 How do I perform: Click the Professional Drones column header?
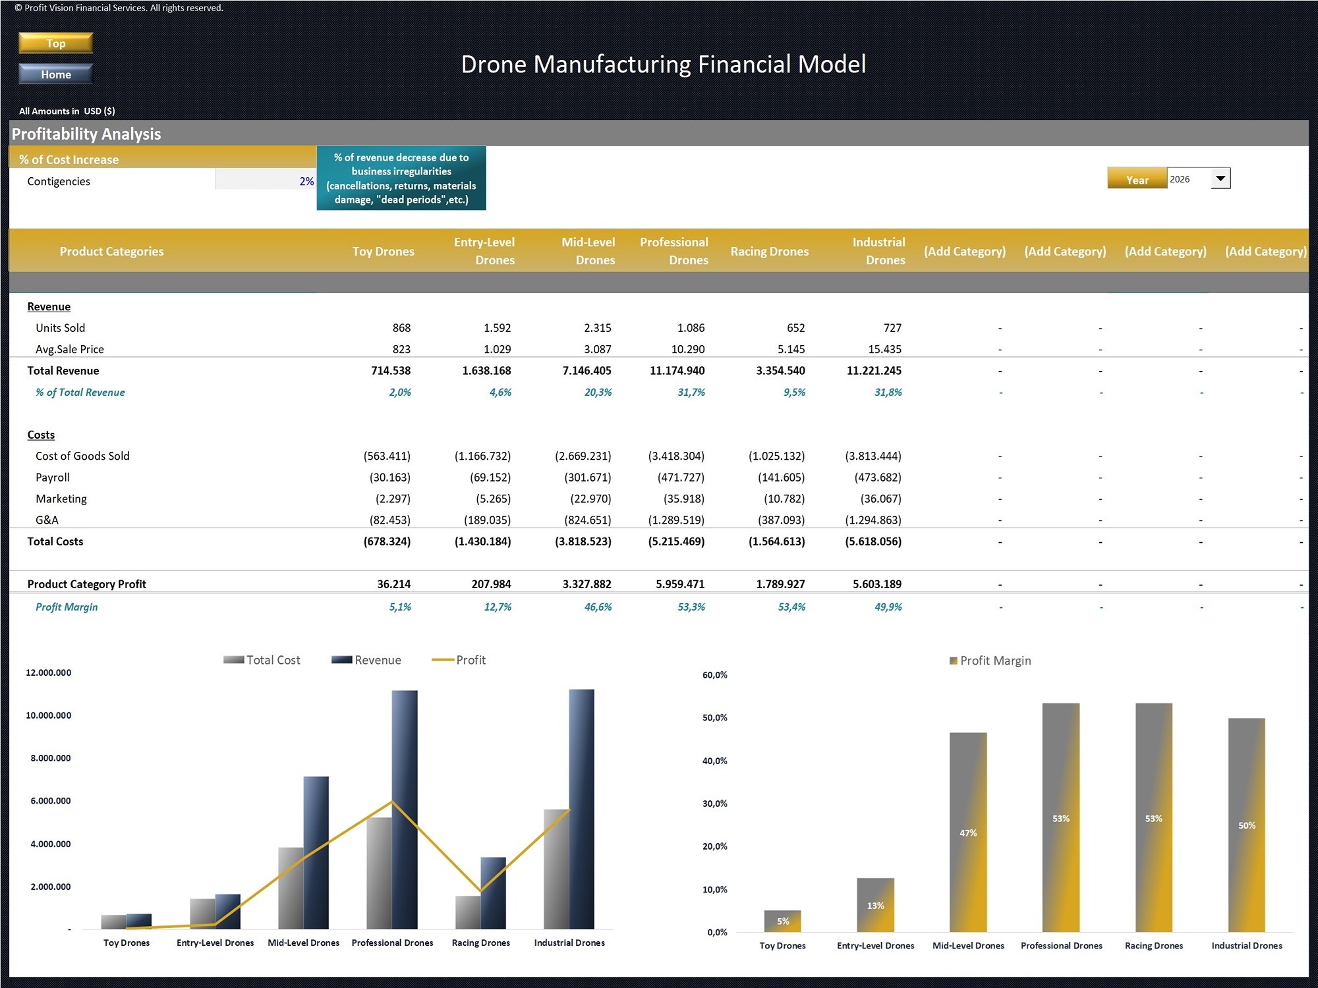click(x=674, y=251)
